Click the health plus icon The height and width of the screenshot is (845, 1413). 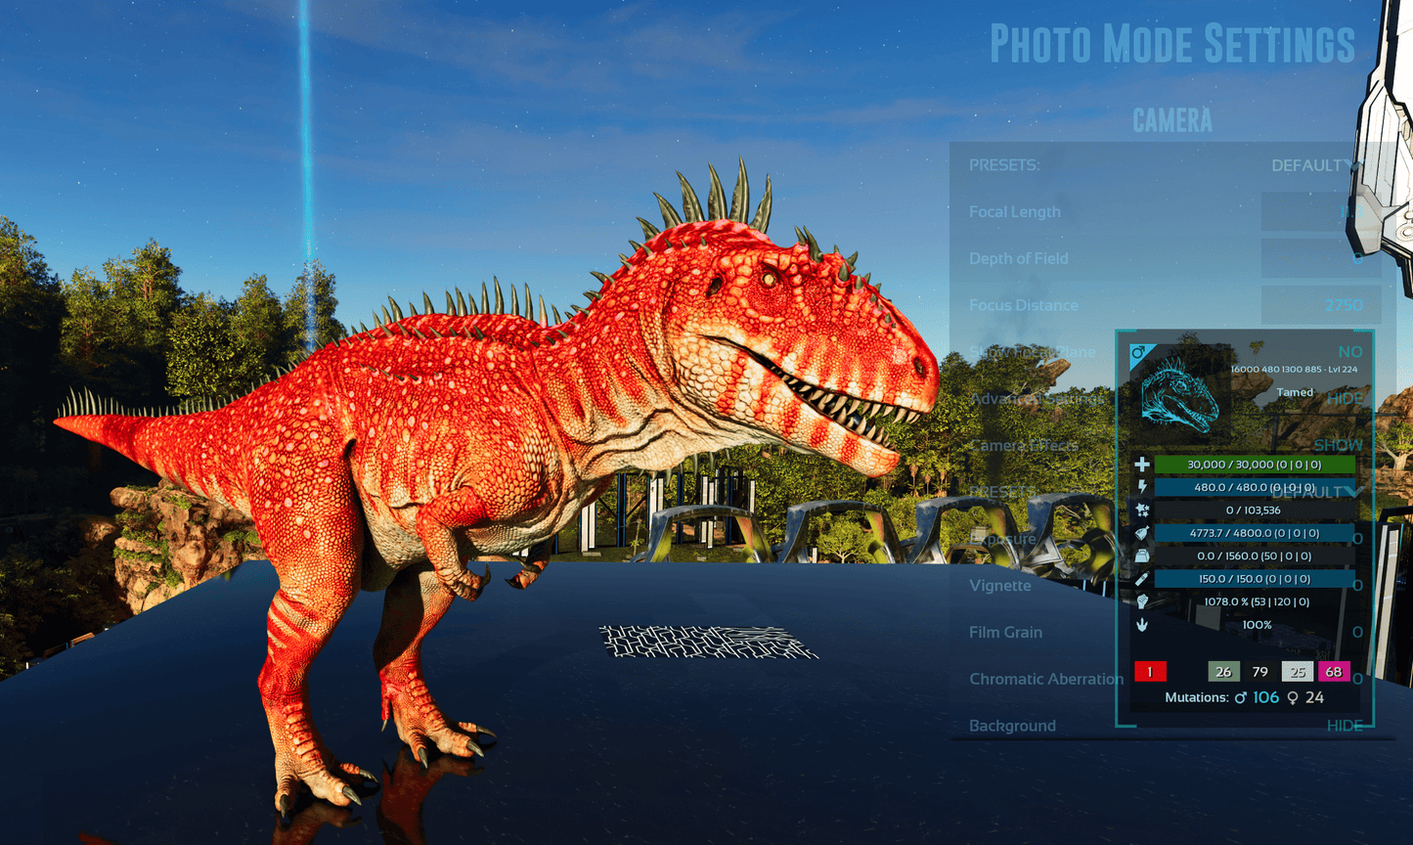[1141, 465]
